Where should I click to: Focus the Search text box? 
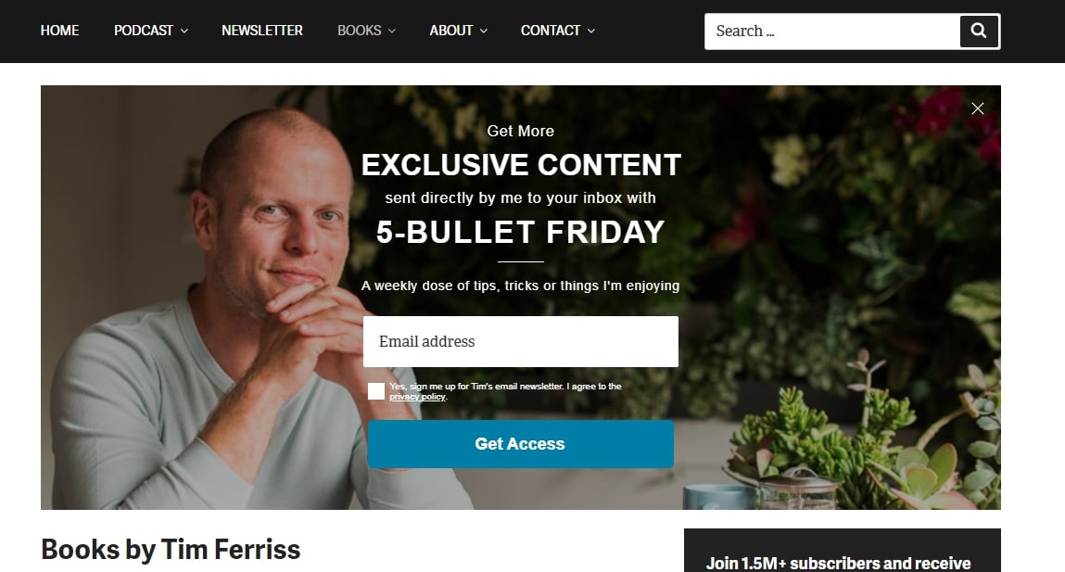coord(832,32)
